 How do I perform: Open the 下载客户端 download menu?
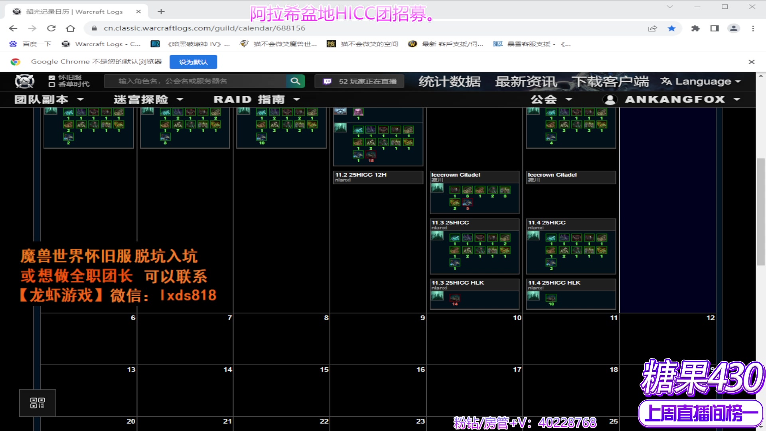point(610,81)
